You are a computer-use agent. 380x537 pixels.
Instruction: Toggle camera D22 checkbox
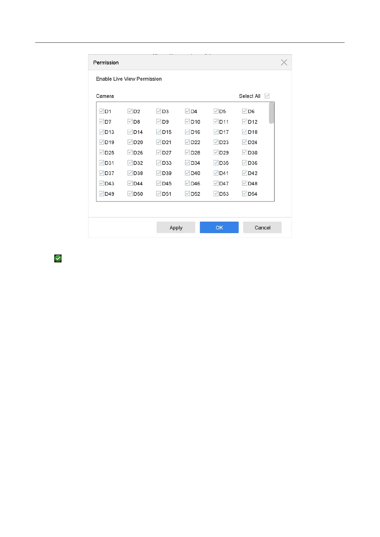(x=188, y=142)
